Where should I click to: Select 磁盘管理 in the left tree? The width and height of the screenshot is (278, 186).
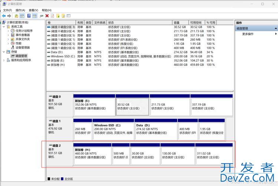[x=21, y=56]
